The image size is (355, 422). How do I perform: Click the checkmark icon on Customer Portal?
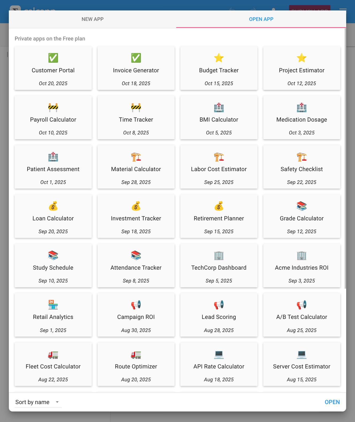coord(53,58)
